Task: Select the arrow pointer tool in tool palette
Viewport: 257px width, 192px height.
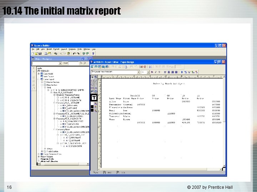Action: coord(92,77)
